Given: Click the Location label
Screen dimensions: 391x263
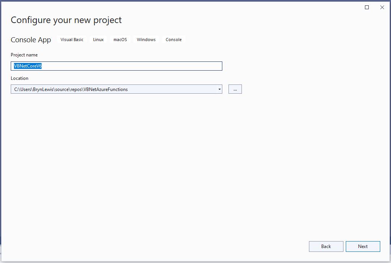Looking at the screenshot, I should point(20,78).
